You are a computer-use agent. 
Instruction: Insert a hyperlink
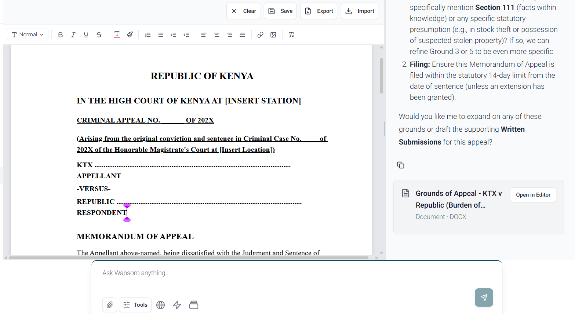[261, 35]
